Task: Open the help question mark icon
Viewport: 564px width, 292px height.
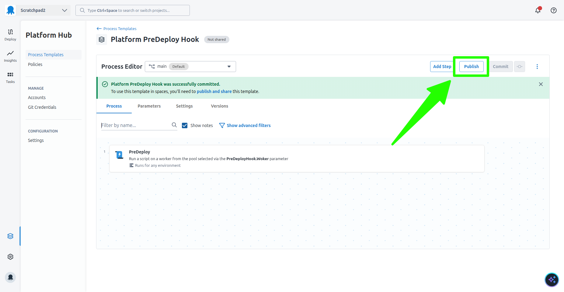Action: [x=554, y=10]
